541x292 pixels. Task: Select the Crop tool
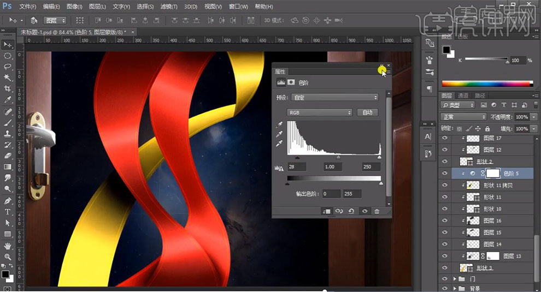(x=8, y=89)
